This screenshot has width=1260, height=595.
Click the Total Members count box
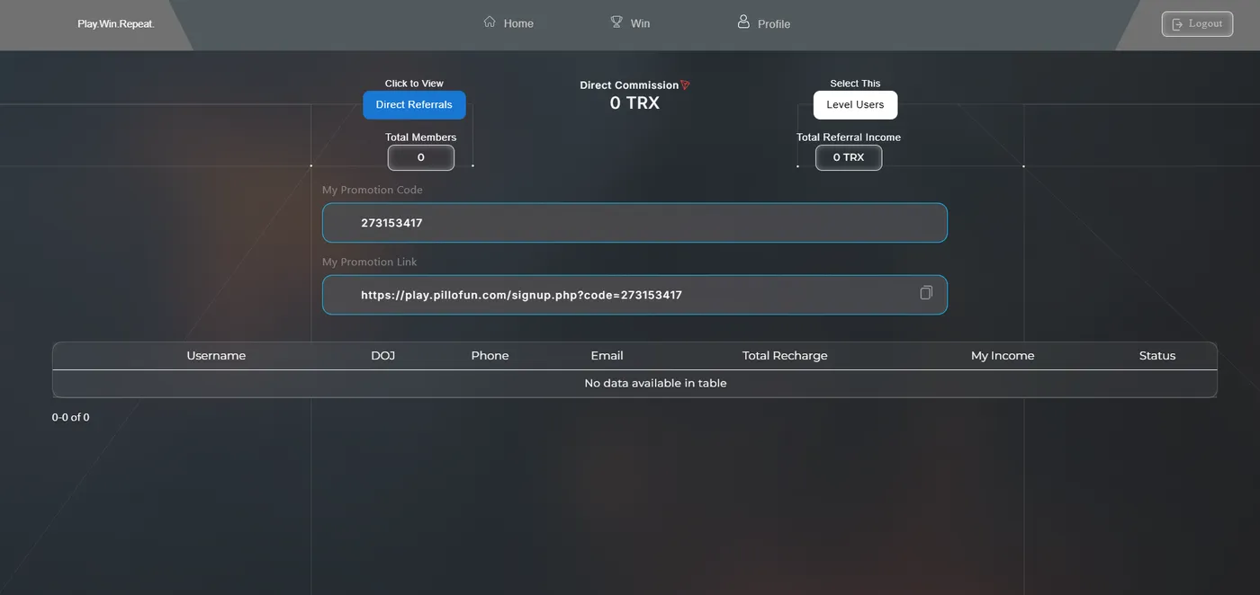click(421, 157)
